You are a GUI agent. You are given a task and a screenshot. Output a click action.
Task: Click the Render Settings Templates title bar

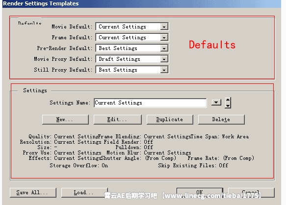point(142,3)
